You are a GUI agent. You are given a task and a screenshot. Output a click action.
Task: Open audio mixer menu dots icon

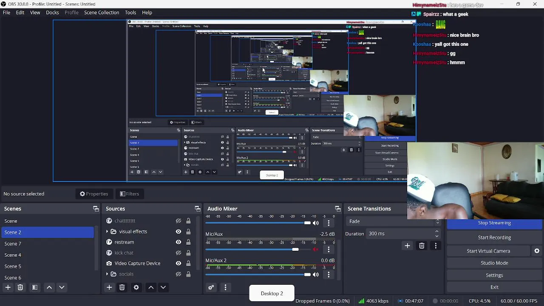tap(225, 287)
